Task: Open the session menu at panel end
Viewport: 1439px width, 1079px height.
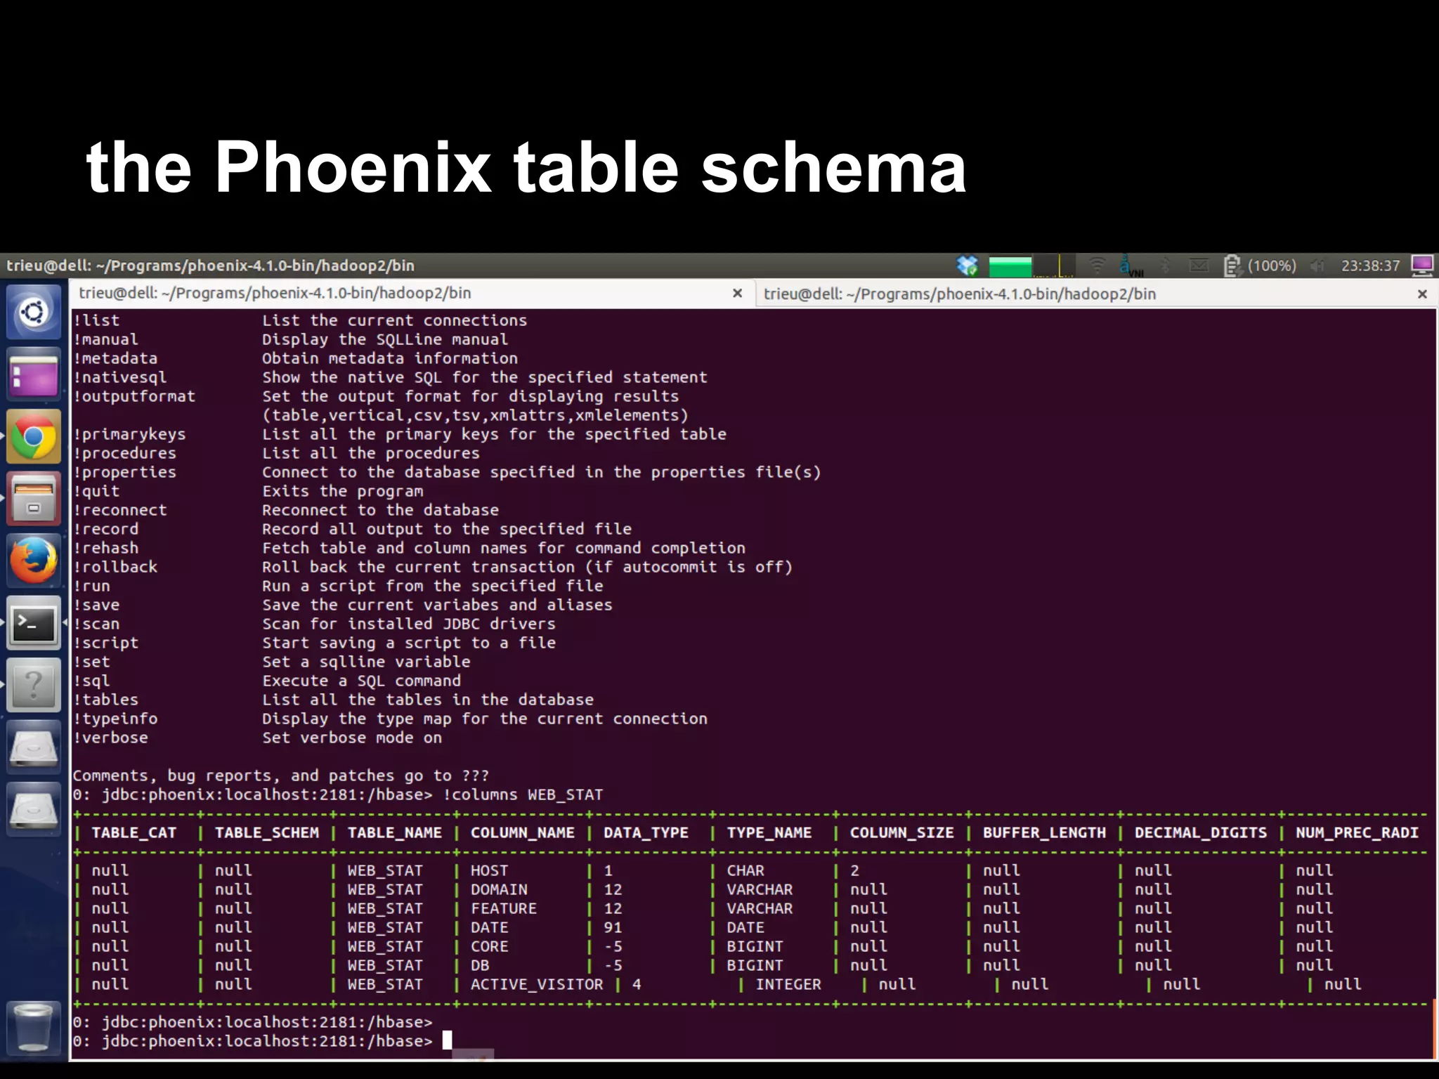Action: pos(1422,266)
